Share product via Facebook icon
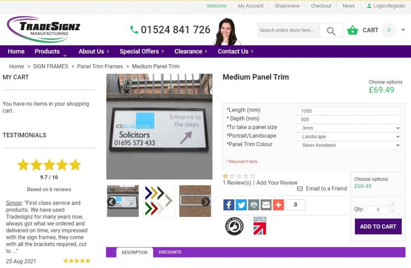411x268 pixels. [229, 205]
